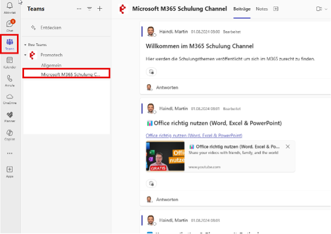Click www.youtube.com in preview card

coord(204,167)
